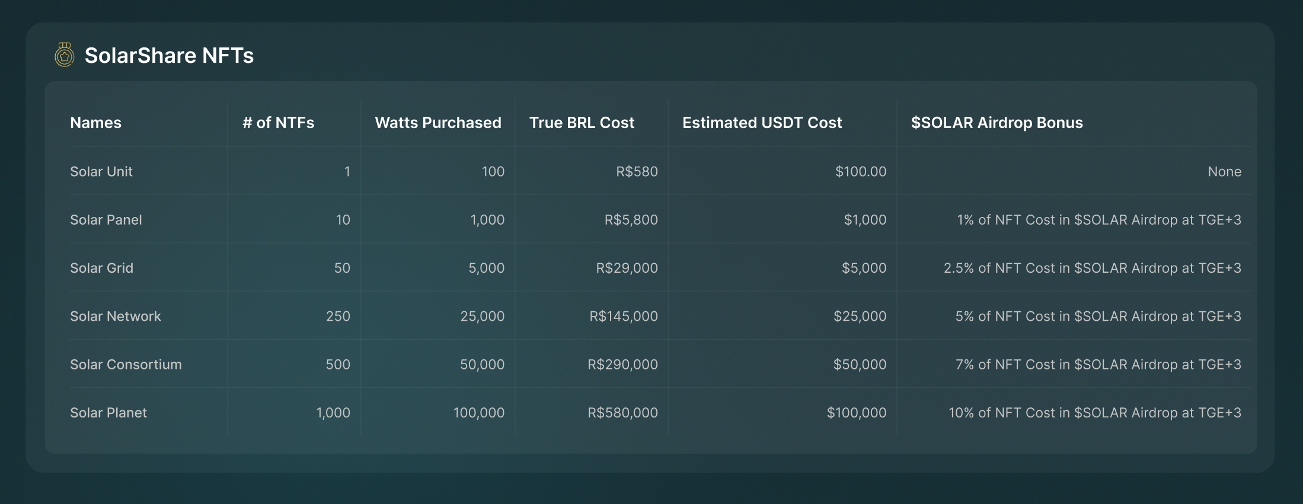Select the Solar Grid row name

[101, 268]
